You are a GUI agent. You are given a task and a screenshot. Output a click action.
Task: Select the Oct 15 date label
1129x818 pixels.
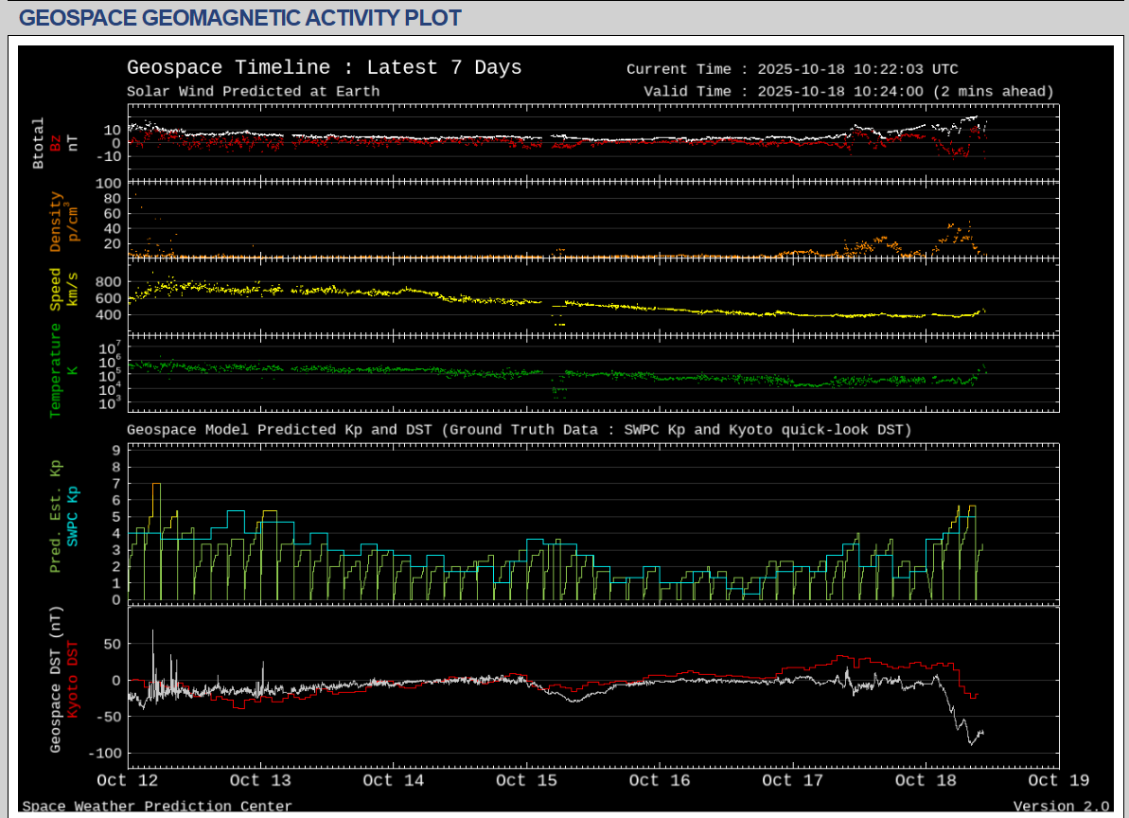527,780
